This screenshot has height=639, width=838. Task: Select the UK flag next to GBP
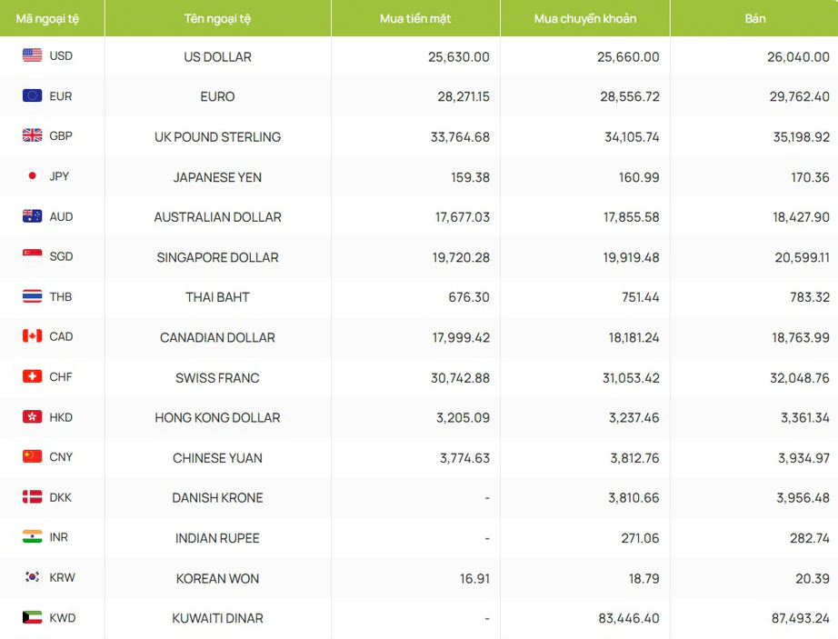32,135
